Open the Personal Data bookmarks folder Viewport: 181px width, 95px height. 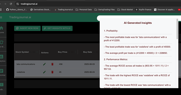click(x=84, y=10)
